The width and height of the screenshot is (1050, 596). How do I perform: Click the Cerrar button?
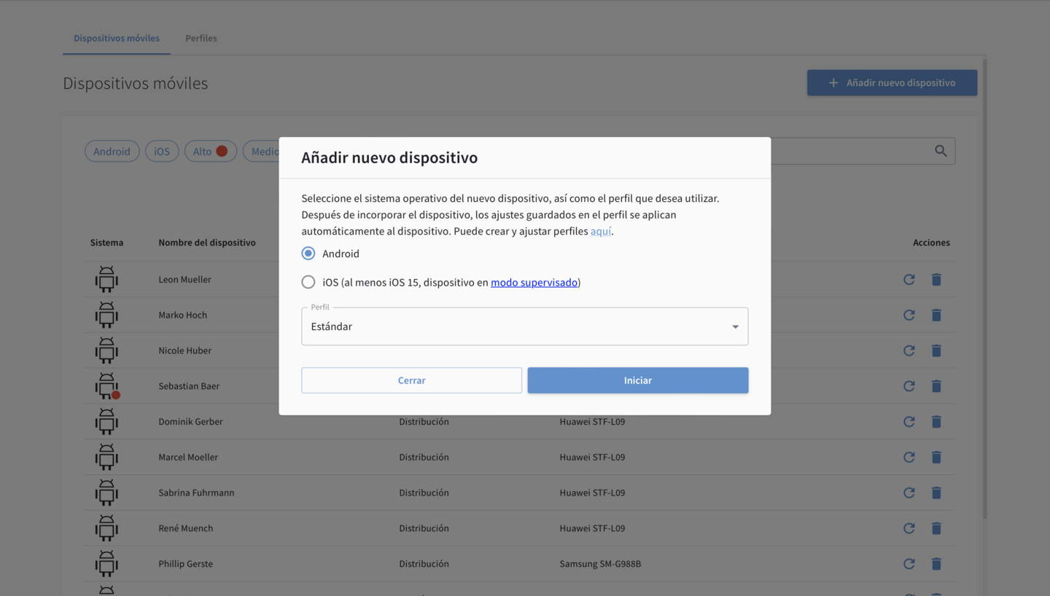pos(411,380)
